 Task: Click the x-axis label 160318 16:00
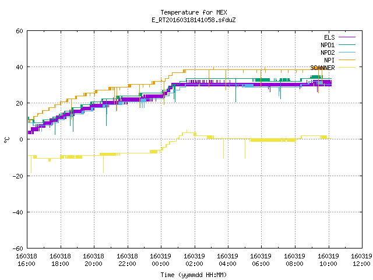tap(27, 260)
